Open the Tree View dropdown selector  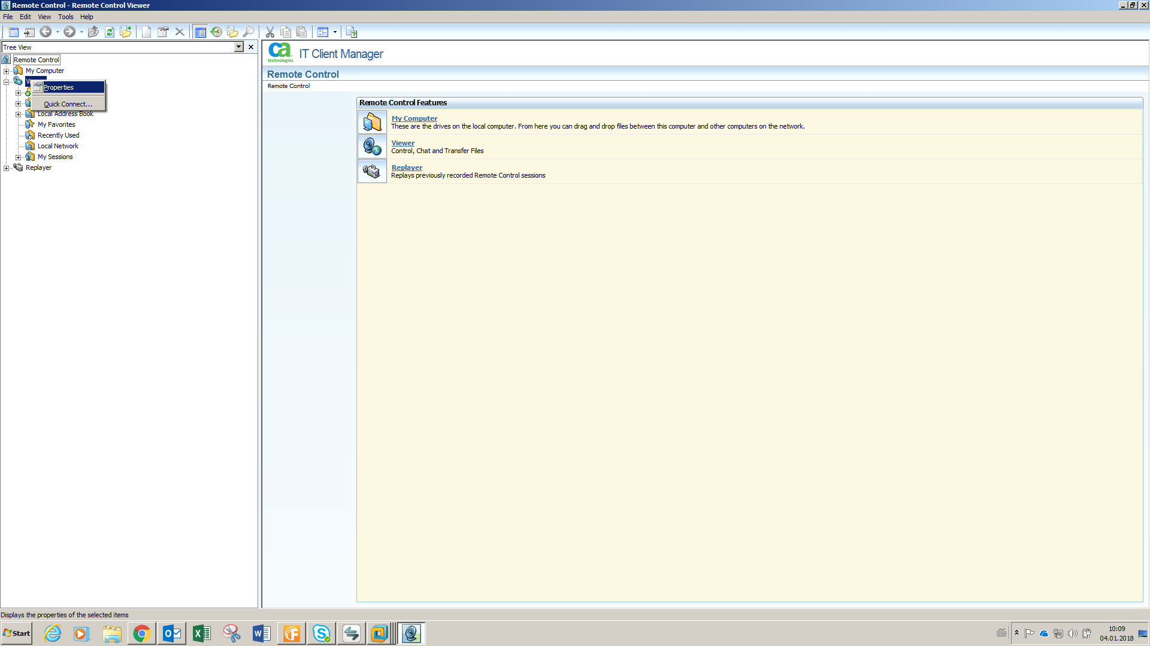238,47
